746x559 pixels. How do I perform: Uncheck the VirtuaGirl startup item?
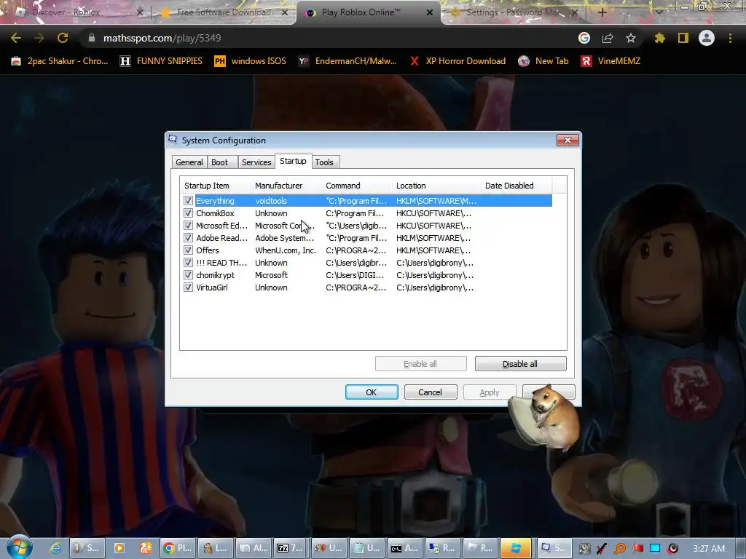189,287
